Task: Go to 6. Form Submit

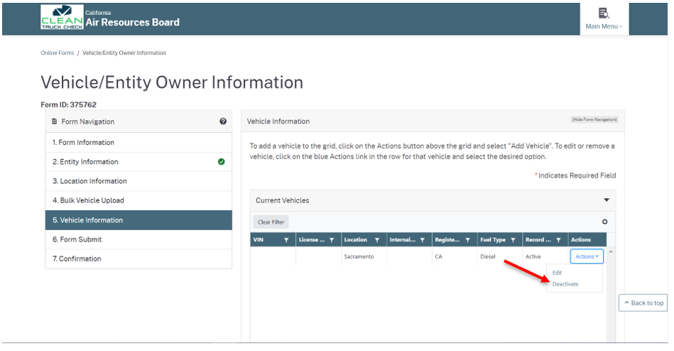Action: tap(138, 239)
